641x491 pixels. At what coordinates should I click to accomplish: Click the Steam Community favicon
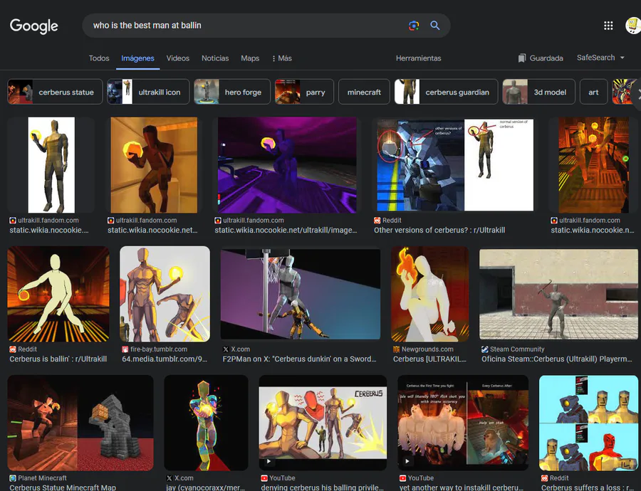(x=485, y=349)
